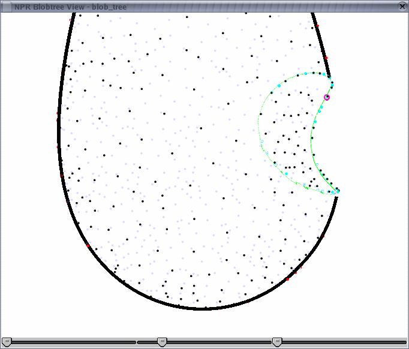Click the leftmost slider handle at bottom
409x349 pixels.
tap(7, 342)
